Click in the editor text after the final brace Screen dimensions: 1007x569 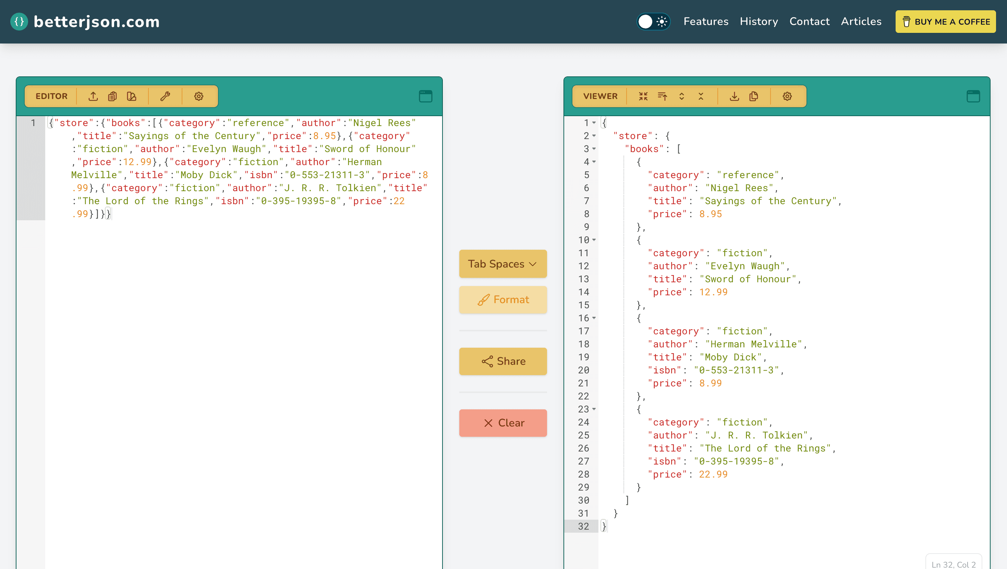[112, 214]
